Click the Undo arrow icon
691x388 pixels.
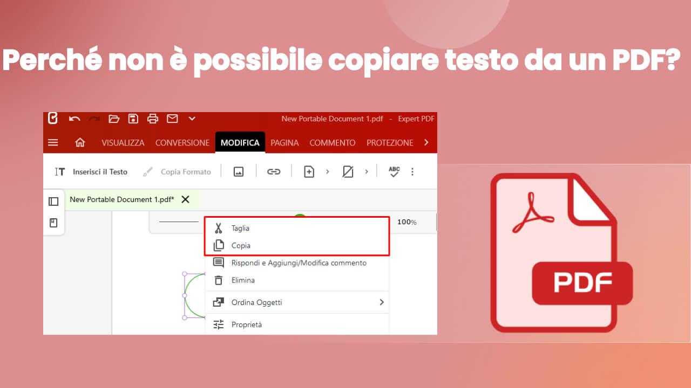[x=74, y=119]
